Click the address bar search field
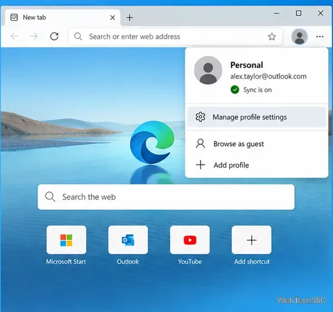Screen dimensions: 333x312 coord(175,37)
